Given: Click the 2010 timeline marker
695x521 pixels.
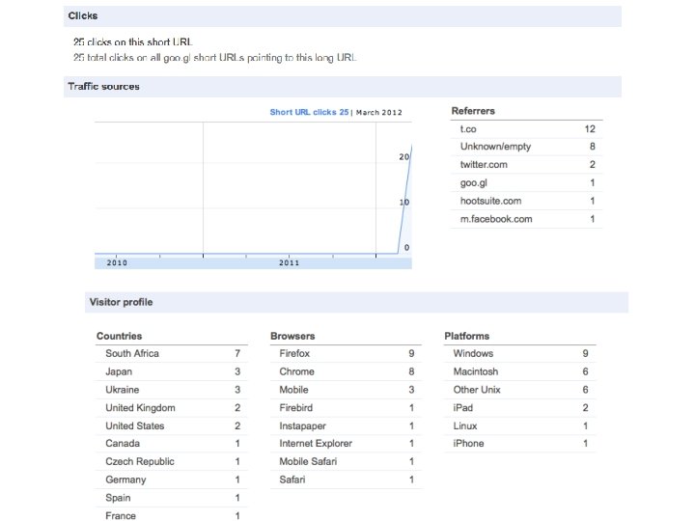Looking at the screenshot, I should click(117, 262).
